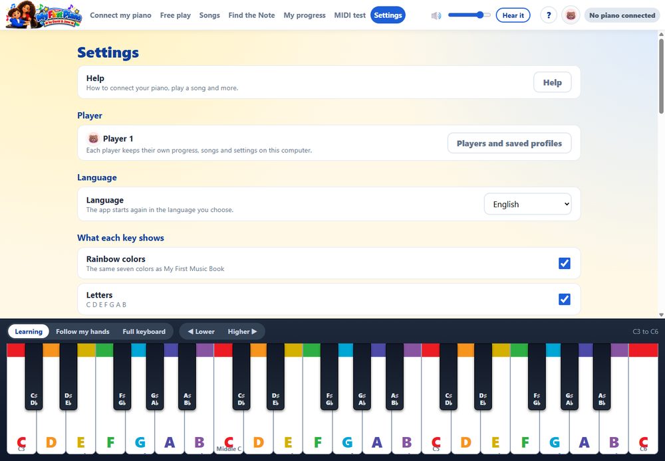The height and width of the screenshot is (461, 665).
Task: Click the scrollbar down arrow
Action: coord(661,315)
